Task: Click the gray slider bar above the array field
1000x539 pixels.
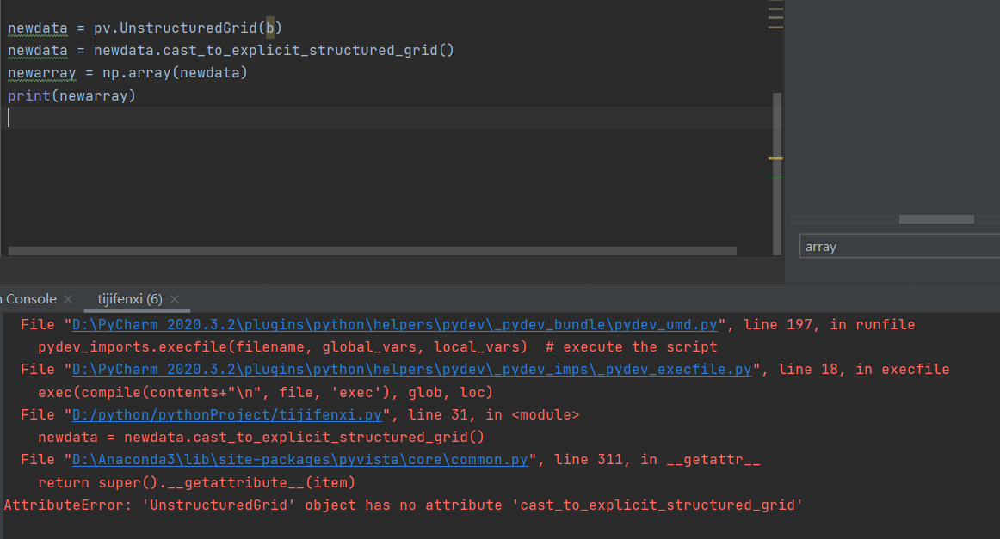Action: [x=935, y=218]
